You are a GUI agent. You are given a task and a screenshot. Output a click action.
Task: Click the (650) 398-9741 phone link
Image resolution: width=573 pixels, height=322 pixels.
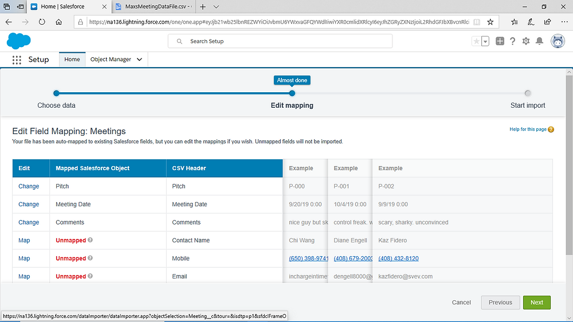pos(308,258)
